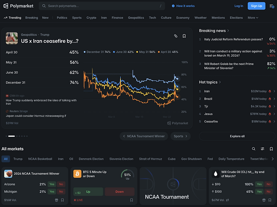Click the Search polymarkets input field
This screenshot has height=207, width=277.
point(101,6)
